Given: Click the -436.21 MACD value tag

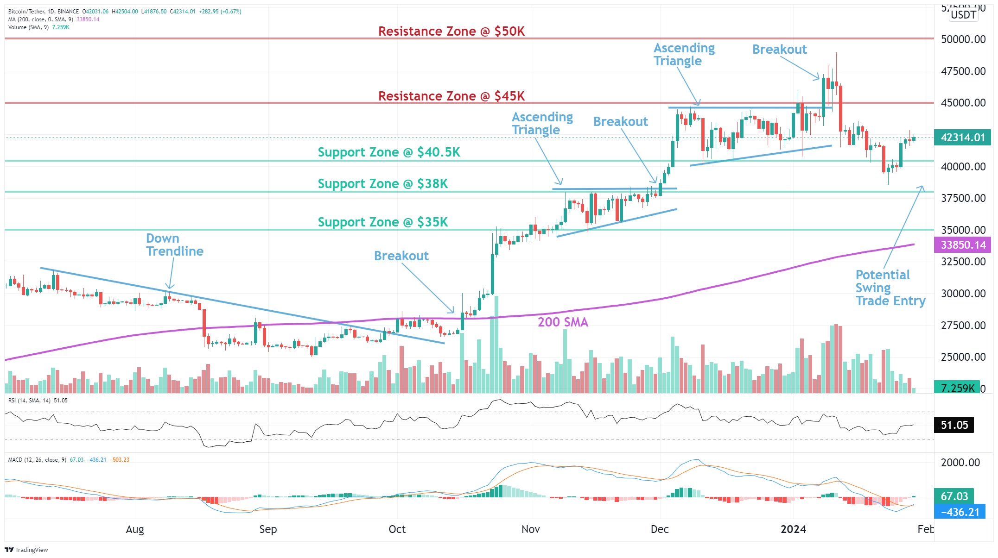Looking at the screenshot, I should pyautogui.click(x=960, y=512).
